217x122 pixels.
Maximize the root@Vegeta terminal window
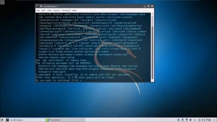(x=149, y=6)
